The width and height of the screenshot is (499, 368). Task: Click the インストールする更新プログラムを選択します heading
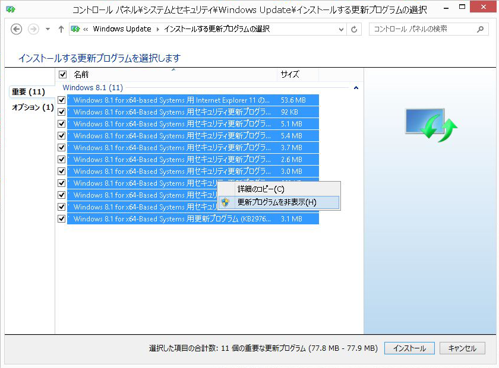click(x=99, y=58)
